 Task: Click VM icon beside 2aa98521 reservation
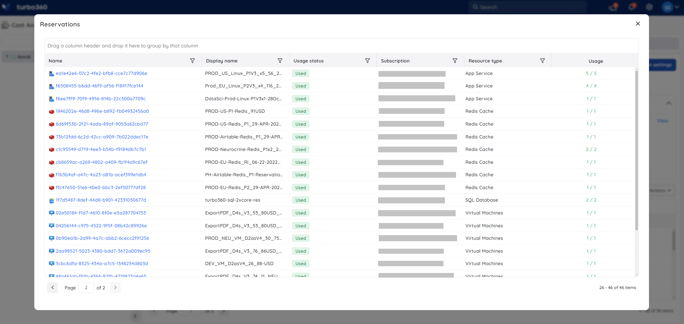point(51,251)
